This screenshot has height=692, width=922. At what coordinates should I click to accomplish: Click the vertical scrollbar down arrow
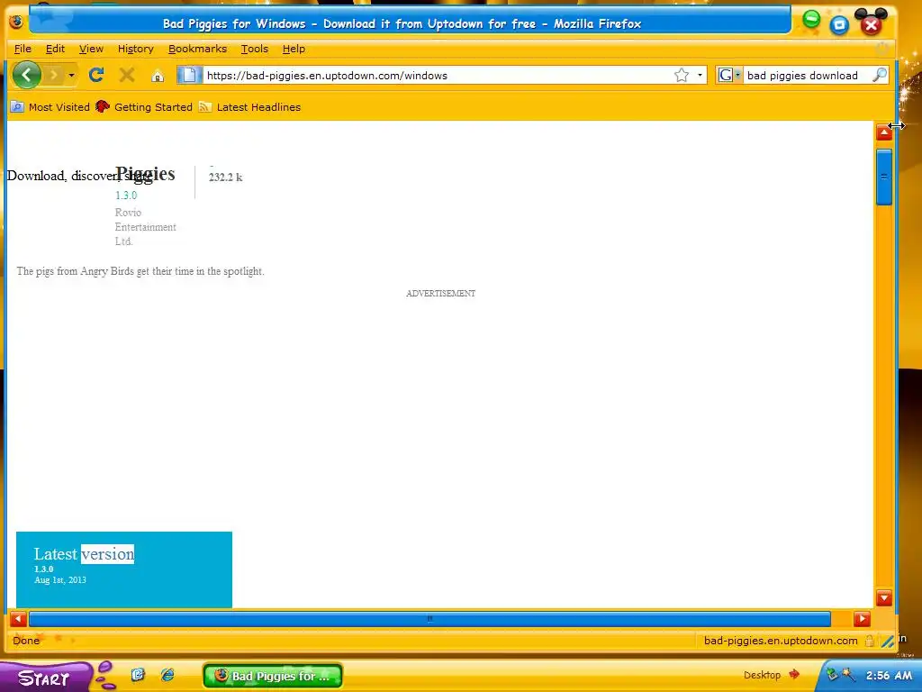884,598
